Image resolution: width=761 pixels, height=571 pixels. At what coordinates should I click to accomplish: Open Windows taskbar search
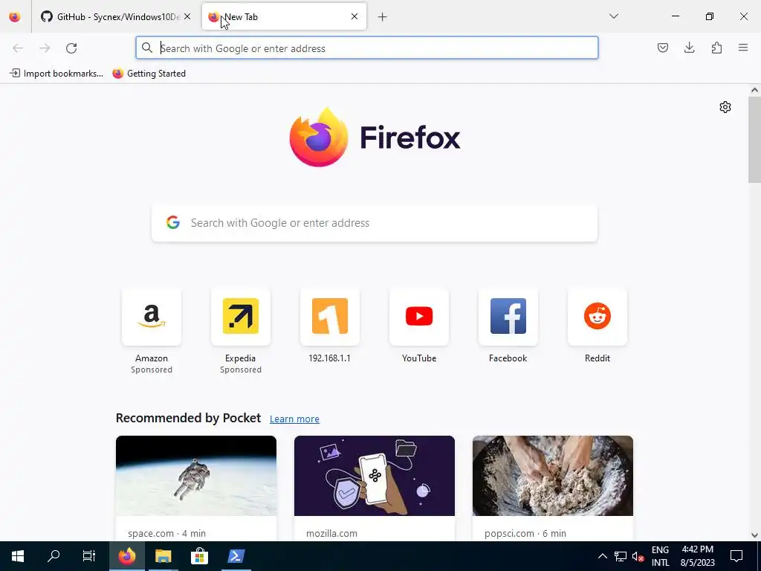tap(54, 556)
